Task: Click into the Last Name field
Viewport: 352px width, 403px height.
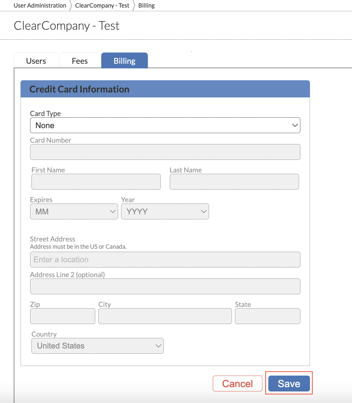Action: pyautogui.click(x=234, y=182)
